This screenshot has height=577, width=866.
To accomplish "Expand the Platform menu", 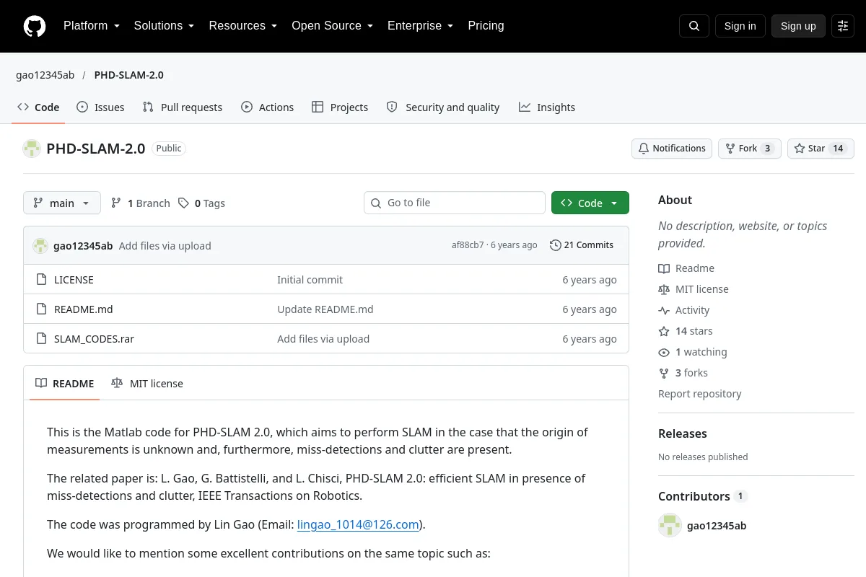I will pyautogui.click(x=91, y=26).
